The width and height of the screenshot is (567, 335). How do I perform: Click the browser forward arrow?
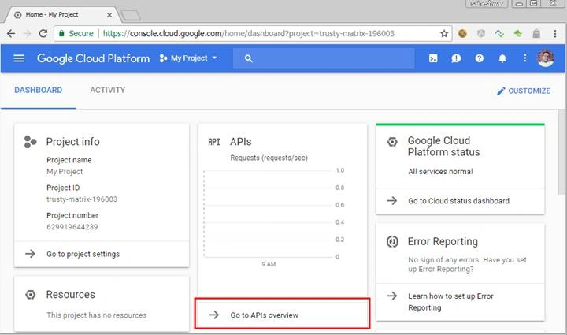tap(27, 34)
